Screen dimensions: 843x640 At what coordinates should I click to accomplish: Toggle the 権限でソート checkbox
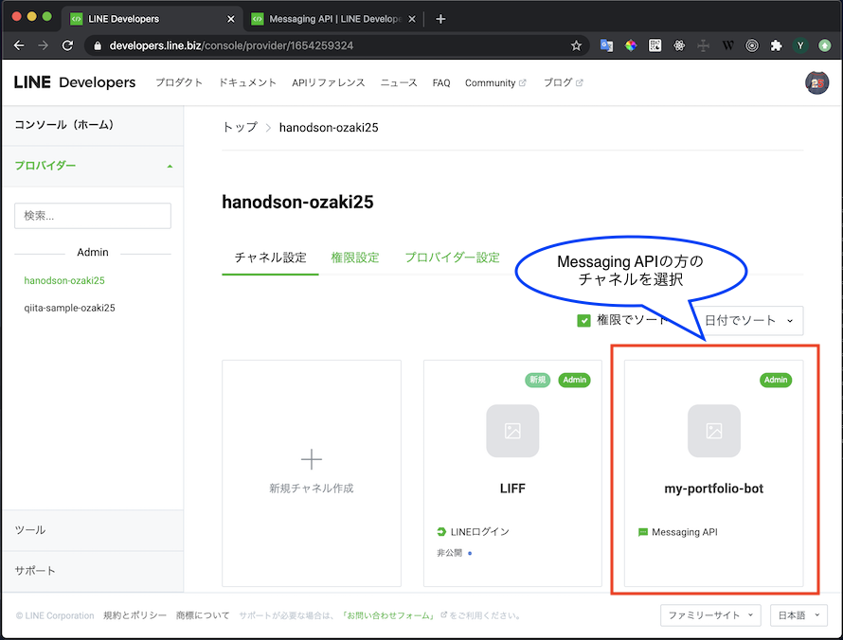click(x=583, y=321)
